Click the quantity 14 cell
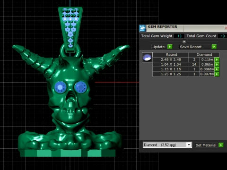 [194, 64]
